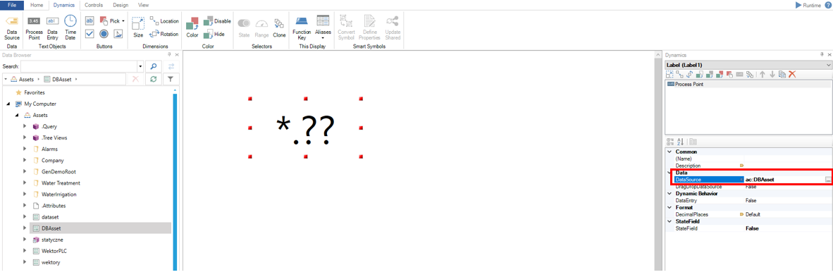This screenshot has height=277, width=833.
Task: Switch to the Controls ribbon tab
Action: click(94, 5)
